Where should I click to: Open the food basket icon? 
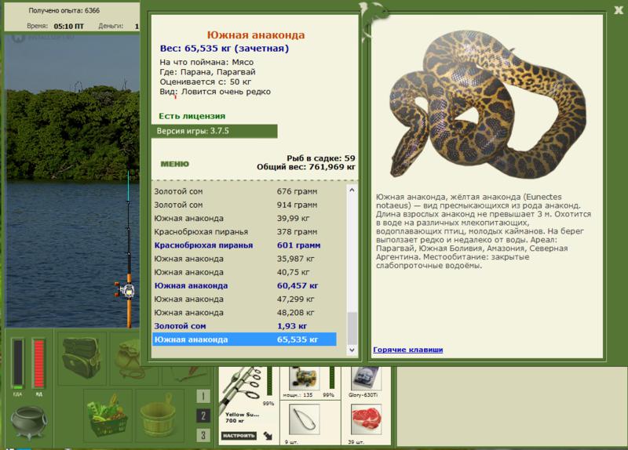108,416
